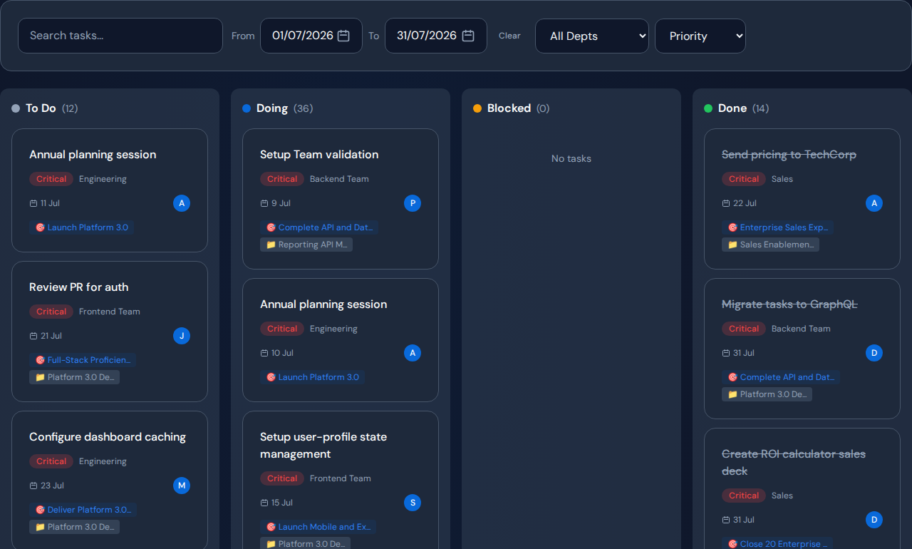Click Frontend Team label on Review PR card
This screenshot has height=549, width=912.
pos(110,312)
